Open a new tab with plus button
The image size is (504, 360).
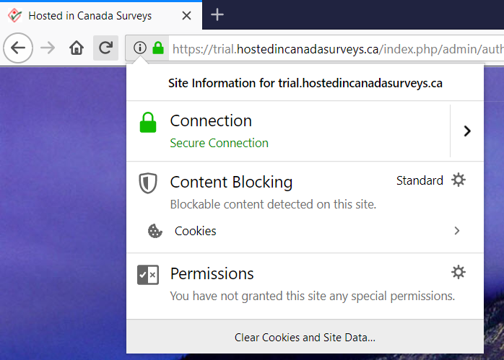tap(217, 14)
